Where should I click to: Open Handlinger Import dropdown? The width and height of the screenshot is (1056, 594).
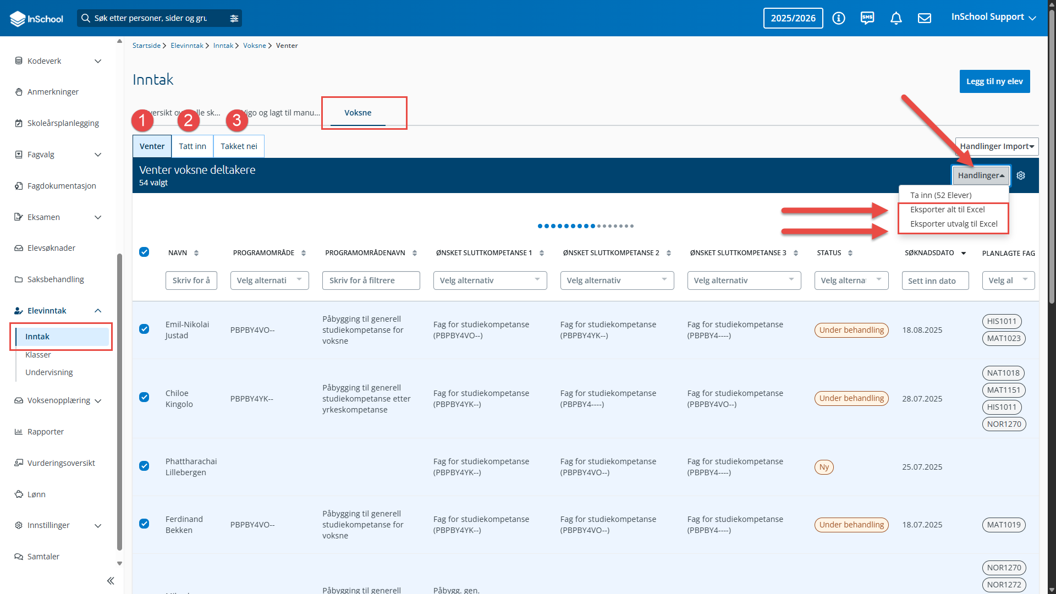tap(997, 146)
